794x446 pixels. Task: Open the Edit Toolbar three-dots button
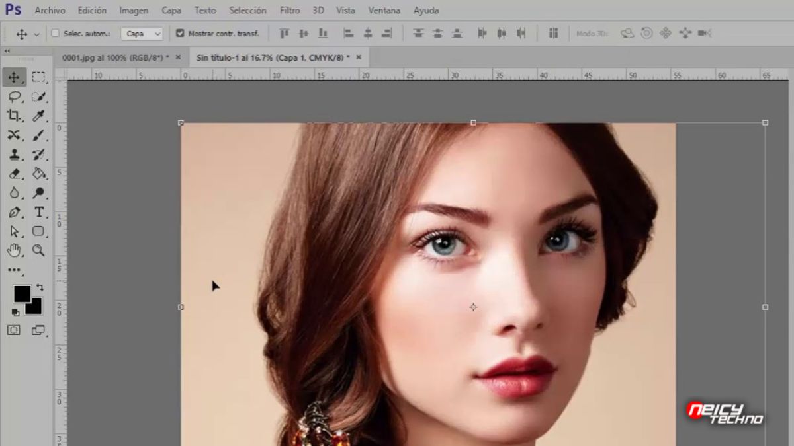point(14,270)
